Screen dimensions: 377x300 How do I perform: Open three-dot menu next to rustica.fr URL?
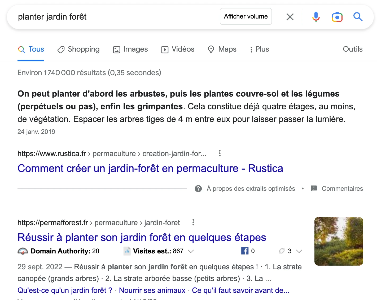[220, 153]
